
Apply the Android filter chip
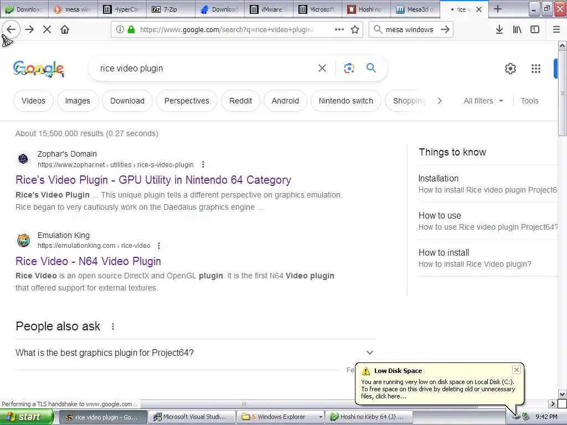285,101
